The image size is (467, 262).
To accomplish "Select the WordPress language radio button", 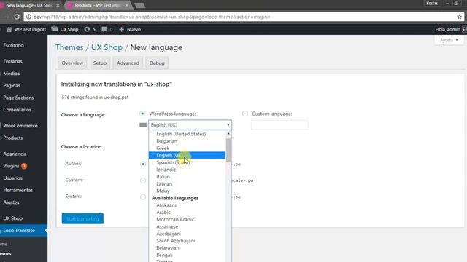I will 142,114.
